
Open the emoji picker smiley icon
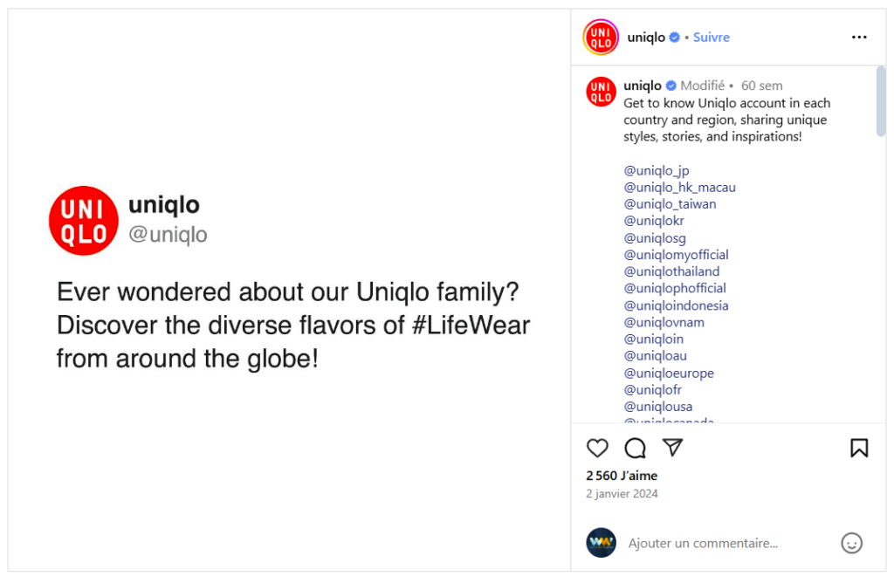coord(851,543)
